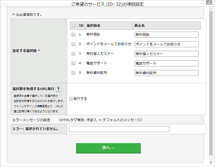Click the 発行する label text
215x167 pixels.
click(80, 99)
